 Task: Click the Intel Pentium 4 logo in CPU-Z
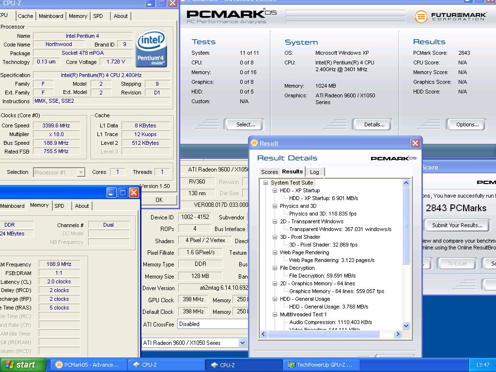[151, 48]
